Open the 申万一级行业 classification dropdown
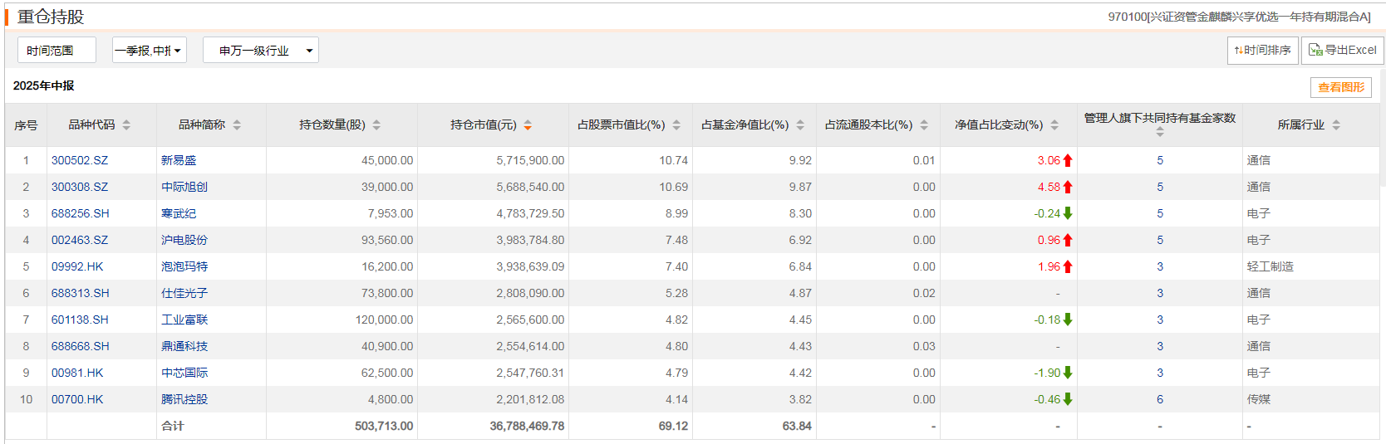Viewport: 1386px width, 444px height. [x=261, y=51]
